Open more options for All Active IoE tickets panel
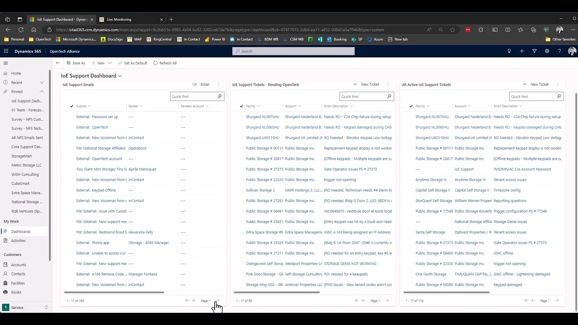 tap(558, 84)
